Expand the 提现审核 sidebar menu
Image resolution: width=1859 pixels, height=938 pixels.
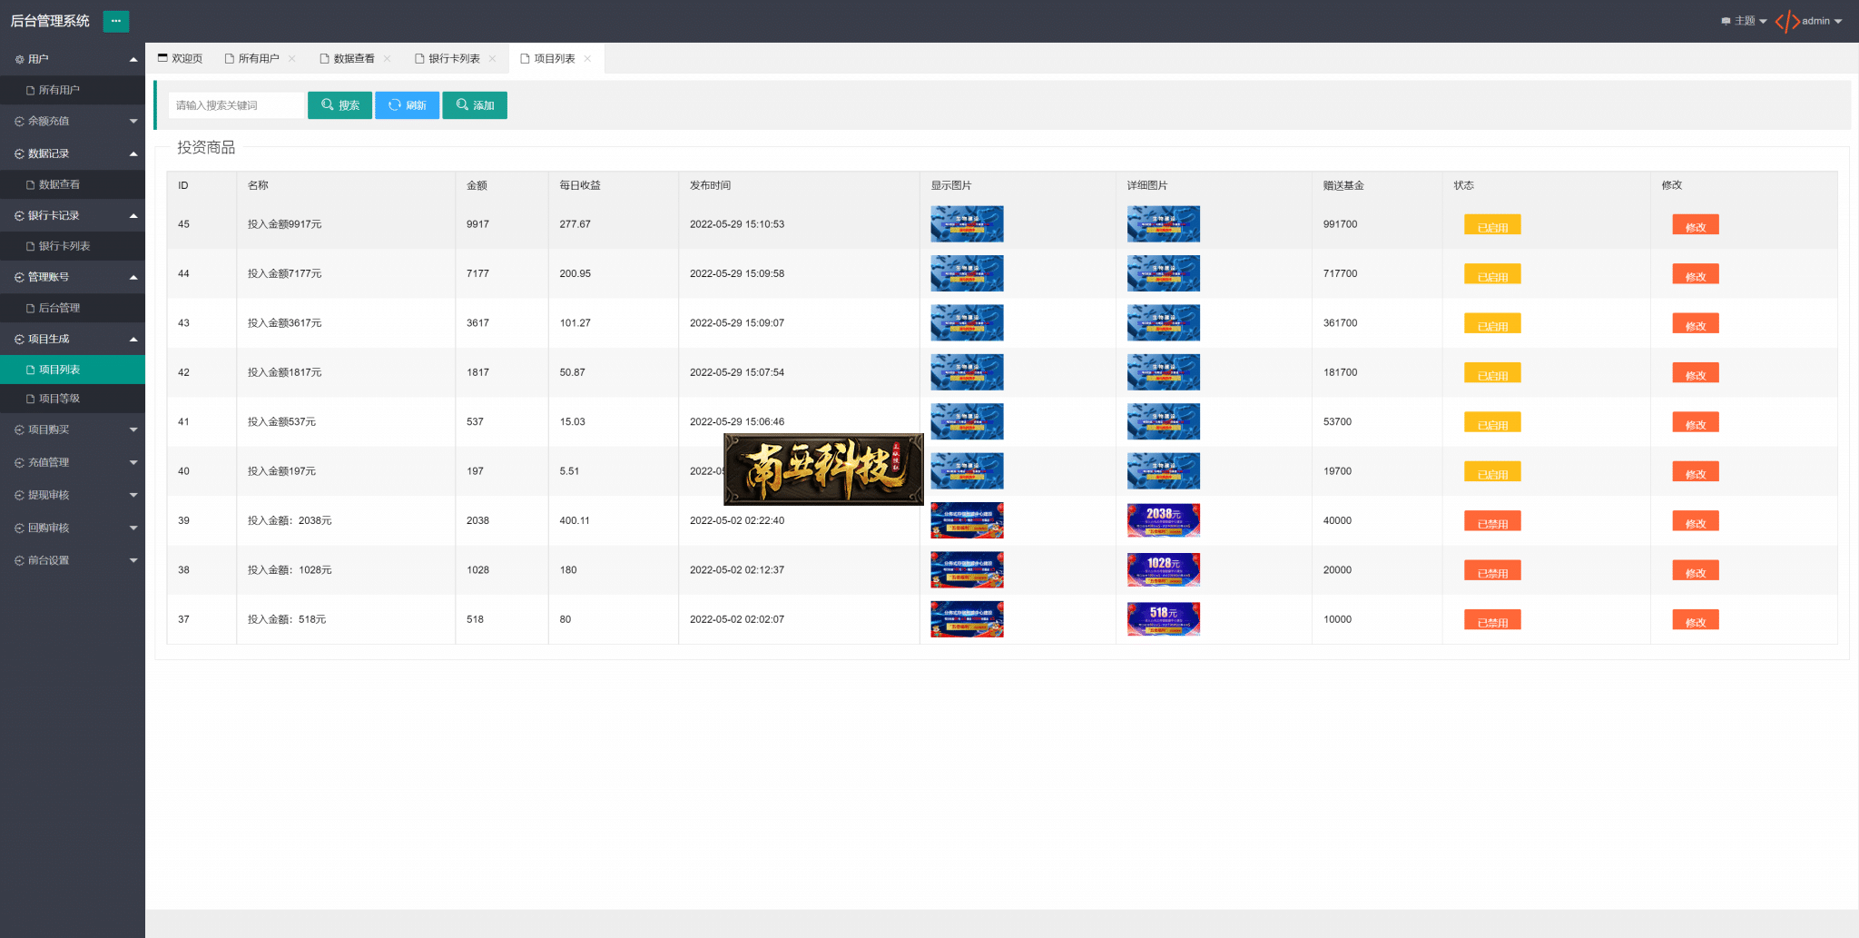click(x=73, y=495)
